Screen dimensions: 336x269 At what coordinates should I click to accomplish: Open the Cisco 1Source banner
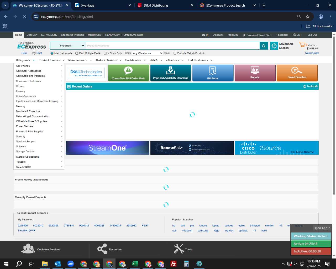click(277, 148)
